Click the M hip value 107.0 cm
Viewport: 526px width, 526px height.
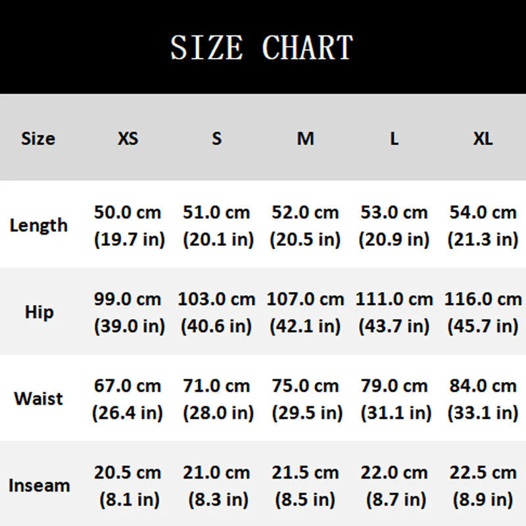pyautogui.click(x=305, y=299)
